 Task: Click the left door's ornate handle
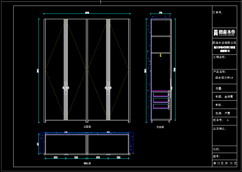pos(66,88)
